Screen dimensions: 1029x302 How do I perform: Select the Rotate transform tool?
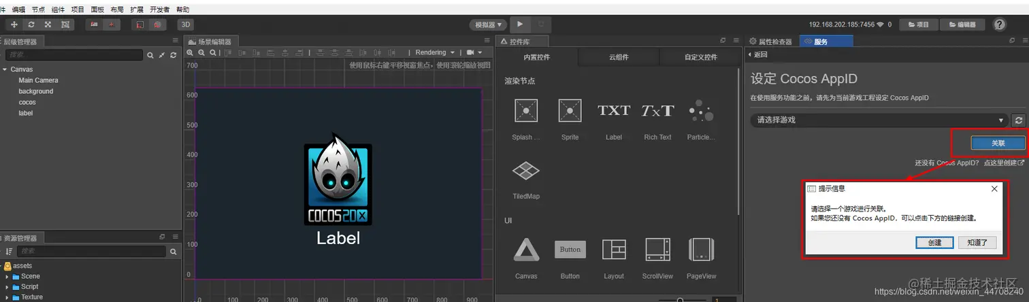point(31,24)
